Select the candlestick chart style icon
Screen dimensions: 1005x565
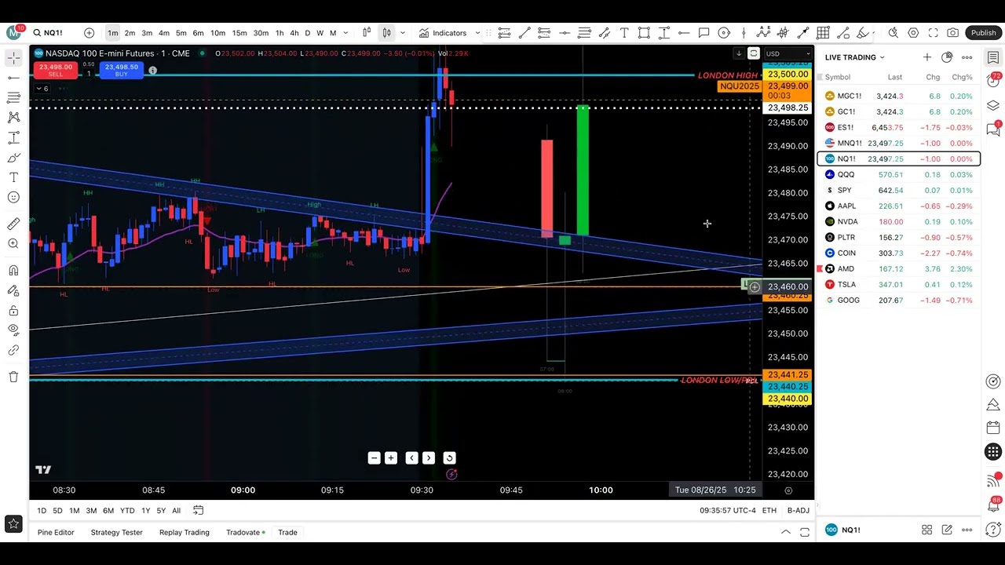point(386,33)
